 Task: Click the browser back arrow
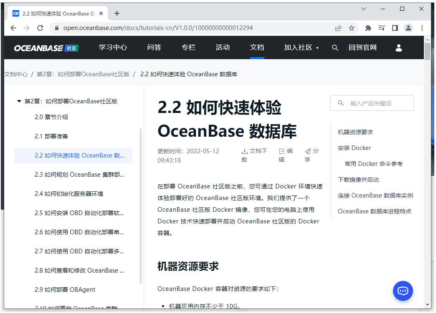coord(13,28)
